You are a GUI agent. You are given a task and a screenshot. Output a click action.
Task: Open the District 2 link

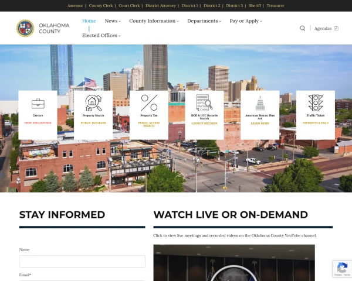212,6
